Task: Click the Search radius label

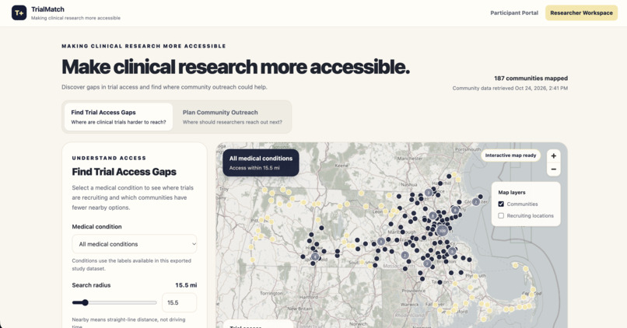Action: (x=91, y=285)
